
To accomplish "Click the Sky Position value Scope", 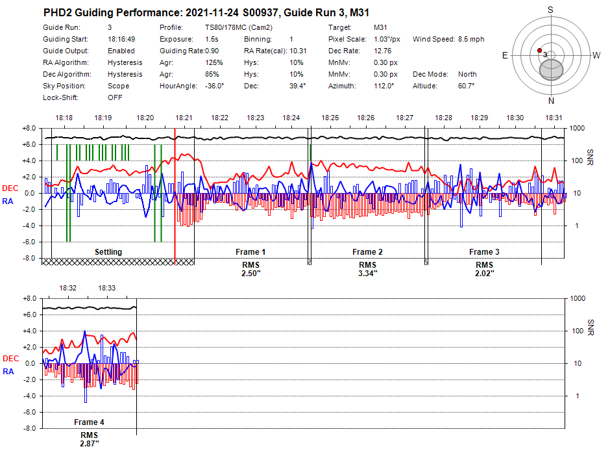I will (x=118, y=86).
